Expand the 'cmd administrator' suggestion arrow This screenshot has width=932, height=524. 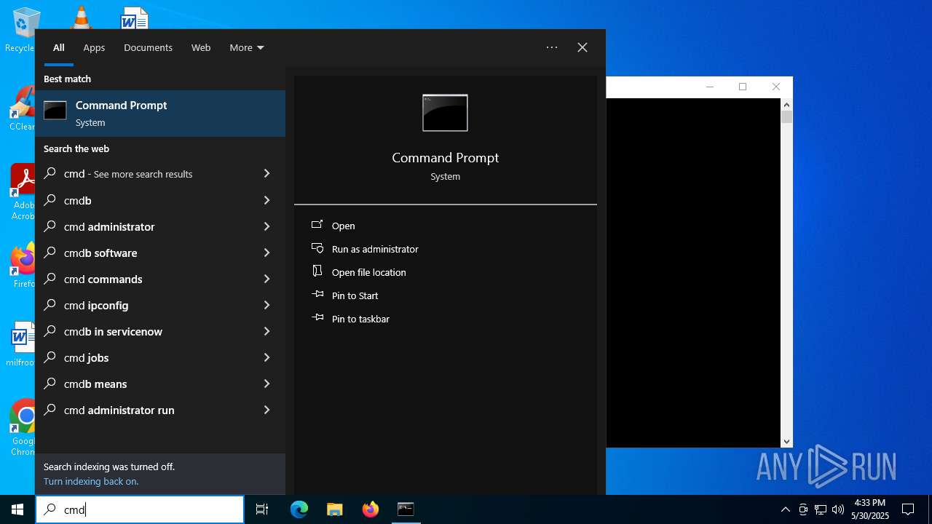point(266,226)
